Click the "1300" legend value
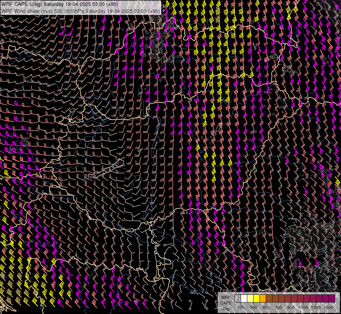 [316, 307]
